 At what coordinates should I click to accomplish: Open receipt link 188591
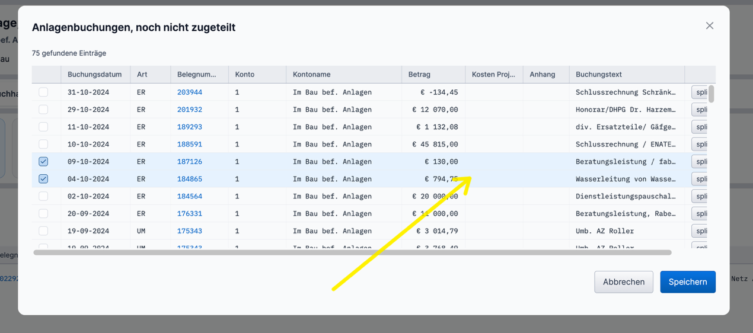coord(190,144)
